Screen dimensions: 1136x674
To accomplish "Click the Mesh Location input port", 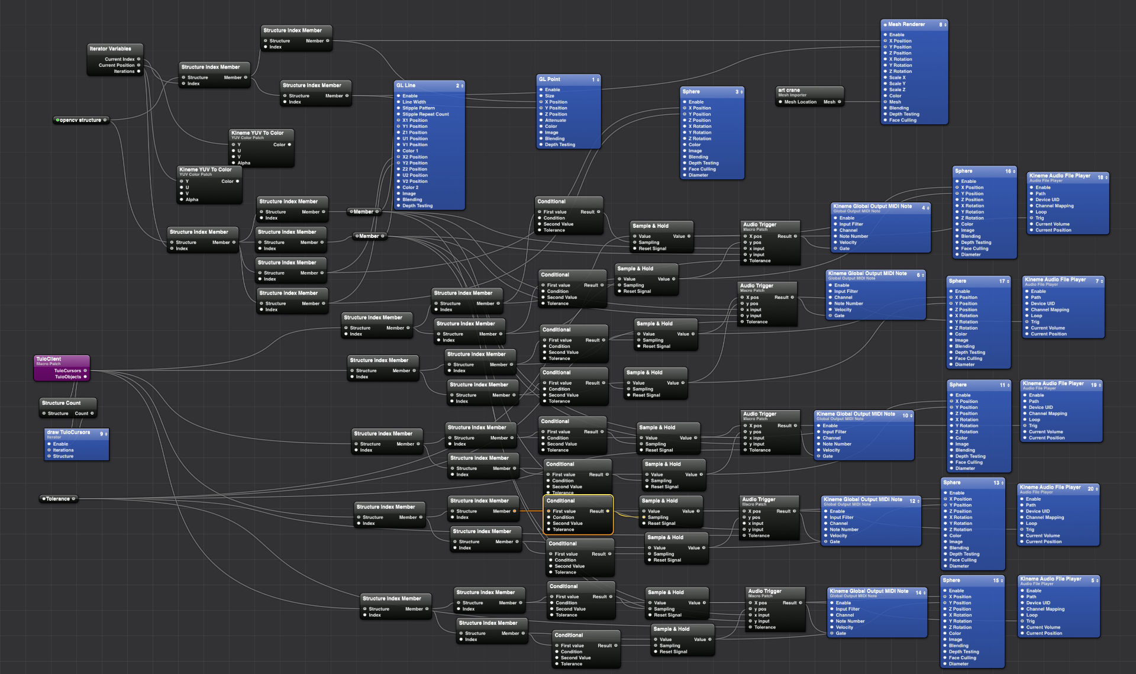I will point(780,102).
